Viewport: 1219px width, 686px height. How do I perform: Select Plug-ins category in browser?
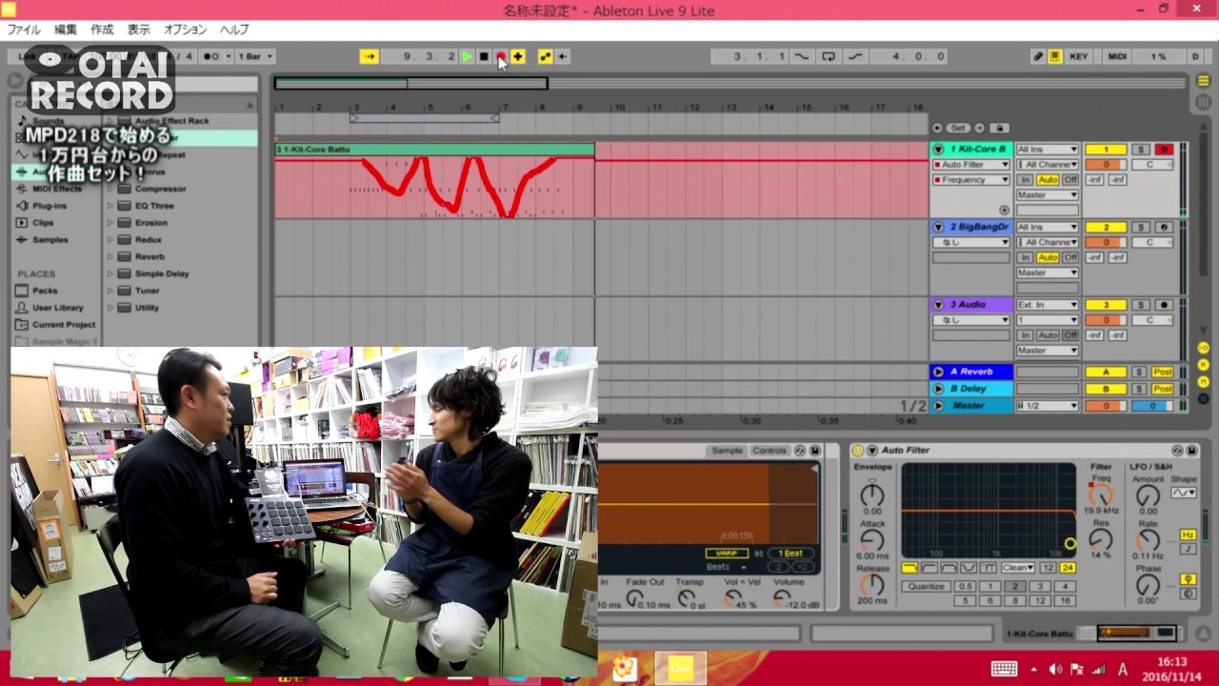click(50, 205)
